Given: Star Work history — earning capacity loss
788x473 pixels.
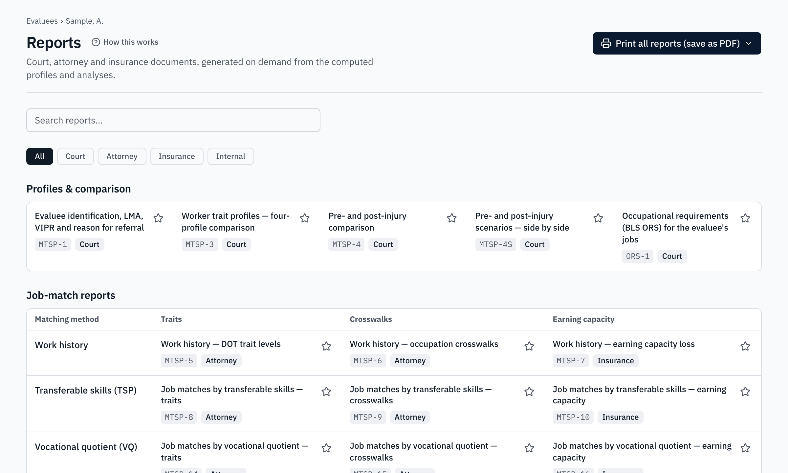Looking at the screenshot, I should point(745,346).
